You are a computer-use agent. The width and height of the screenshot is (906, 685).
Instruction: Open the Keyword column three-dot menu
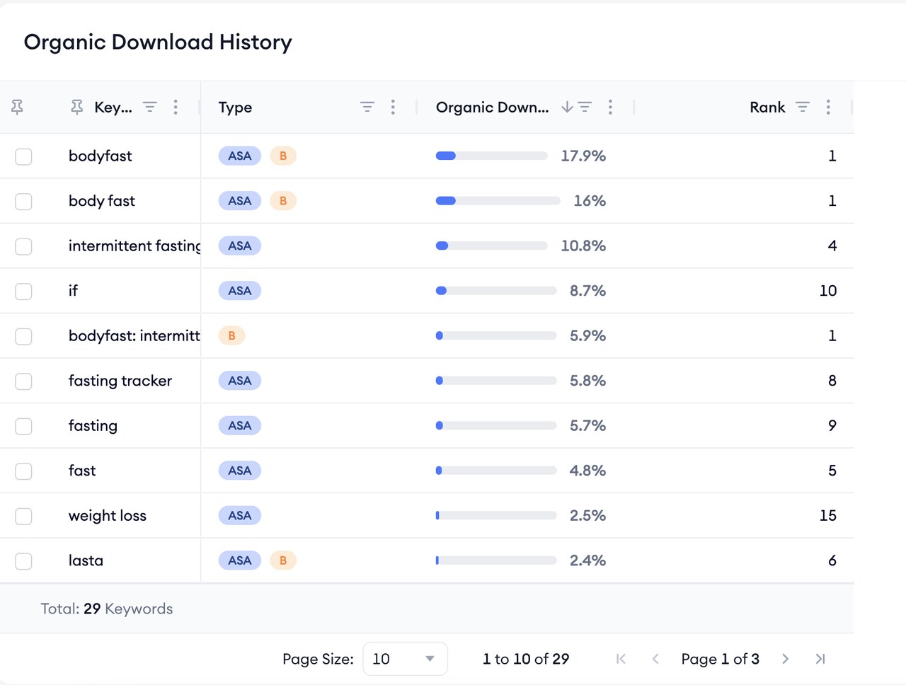pos(176,107)
